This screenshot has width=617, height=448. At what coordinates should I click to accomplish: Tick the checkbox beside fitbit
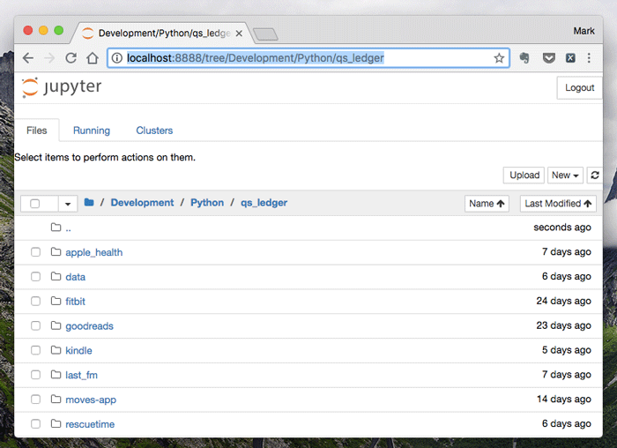[x=36, y=302]
